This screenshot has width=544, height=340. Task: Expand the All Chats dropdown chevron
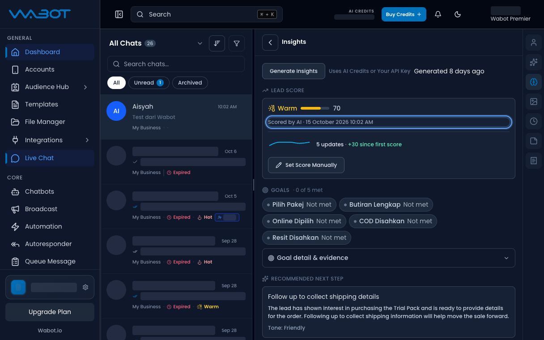pos(200,43)
